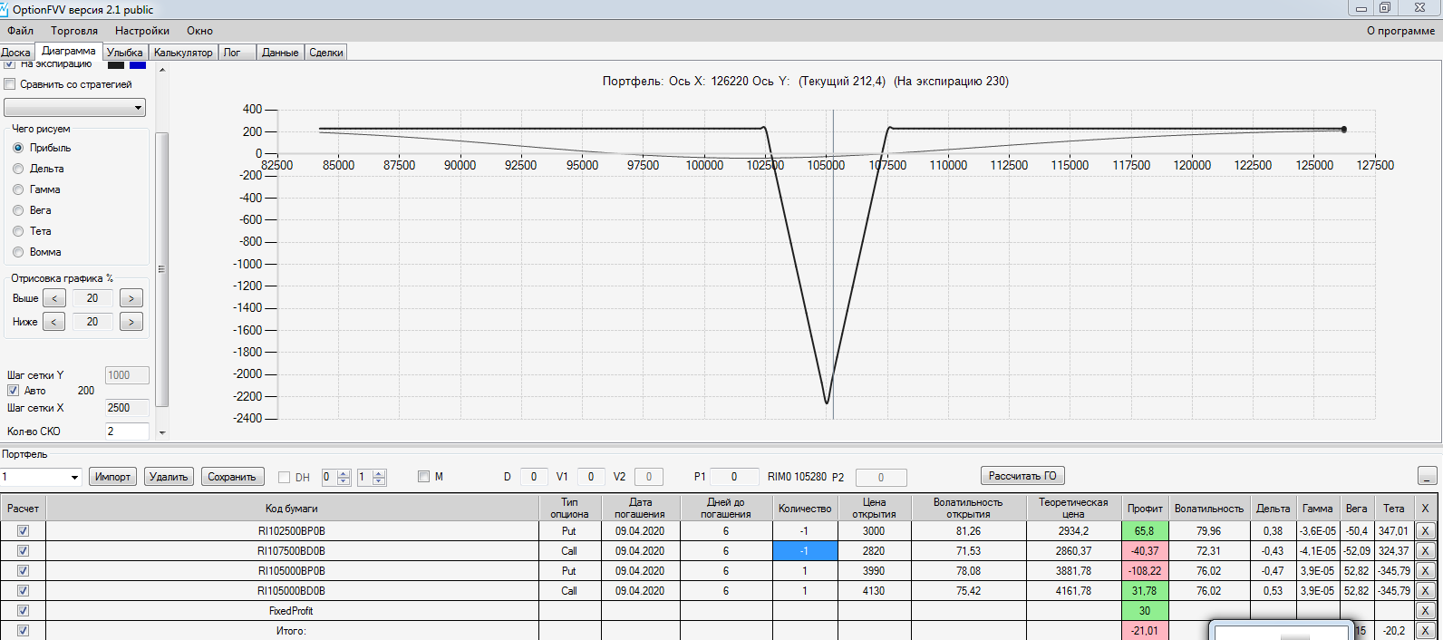Open the Торговля menu
This screenshot has height=640, width=1443.
(74, 31)
